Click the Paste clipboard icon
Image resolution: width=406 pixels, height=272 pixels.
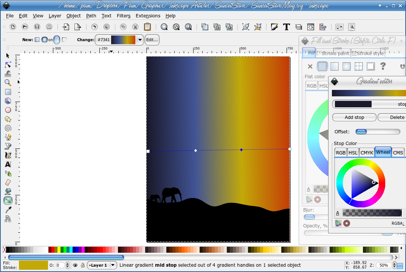tap(147, 27)
